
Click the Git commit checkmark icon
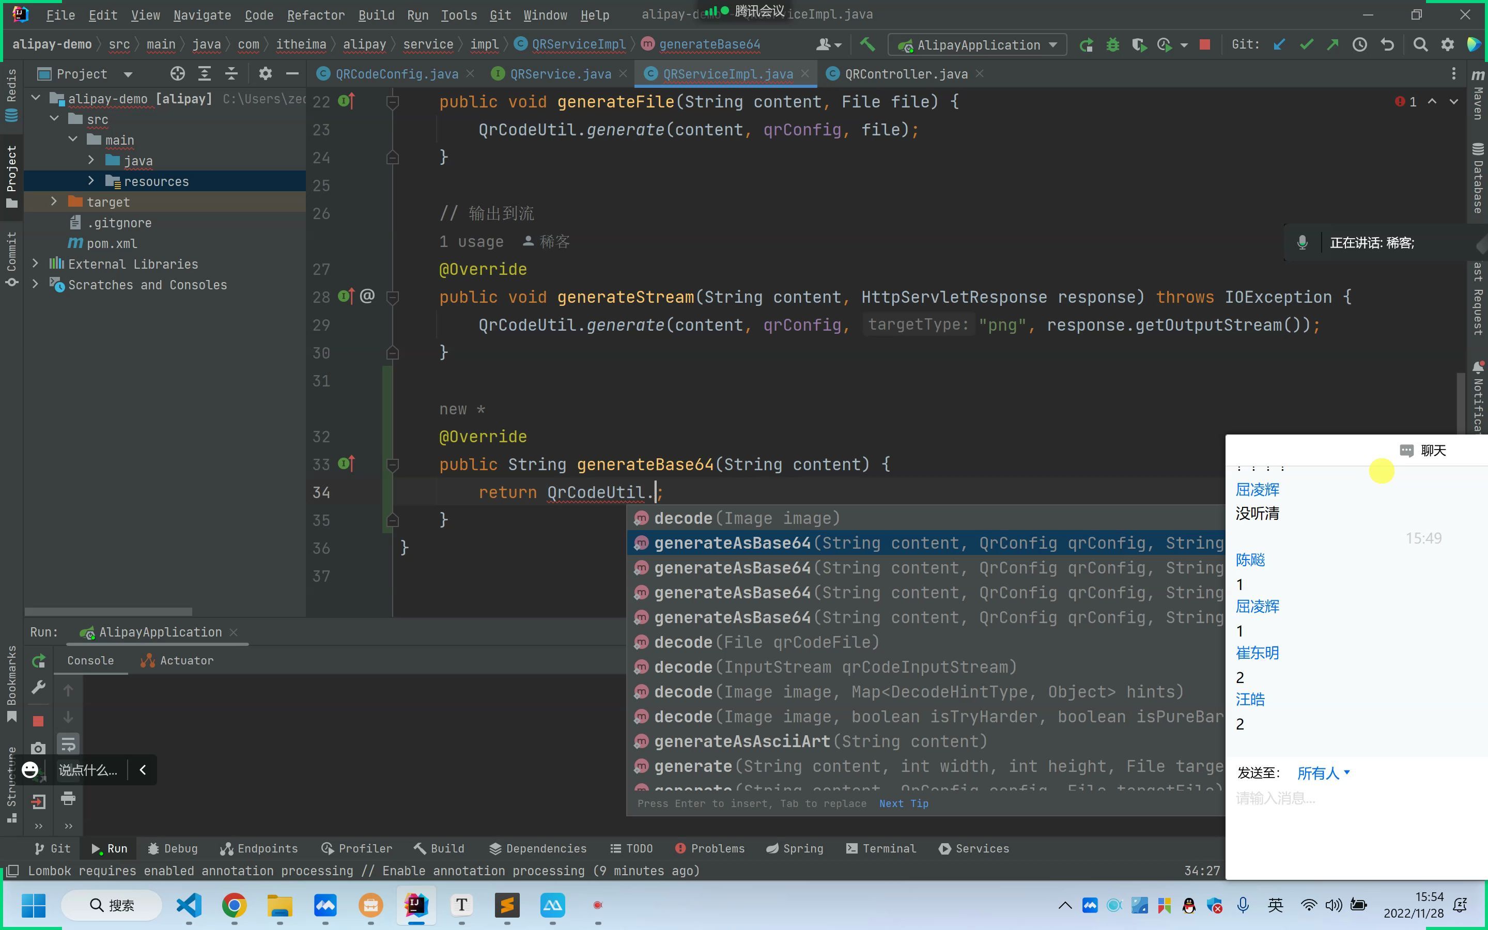click(1306, 44)
